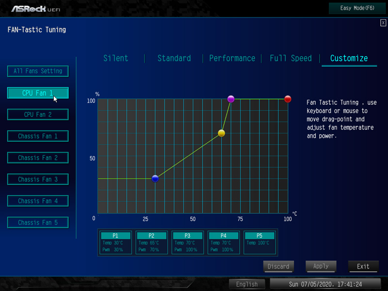388x291 pixels.
Task: Select All Fans Setting
Action: [x=38, y=71]
